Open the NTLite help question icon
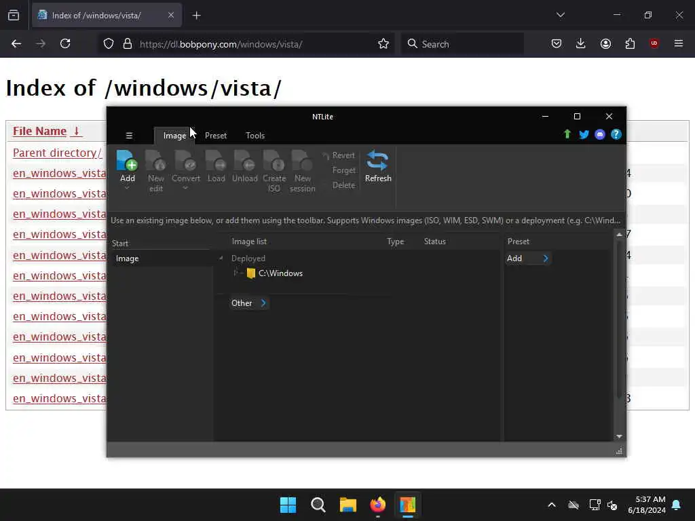Viewport: 695px width, 521px height. point(616,135)
